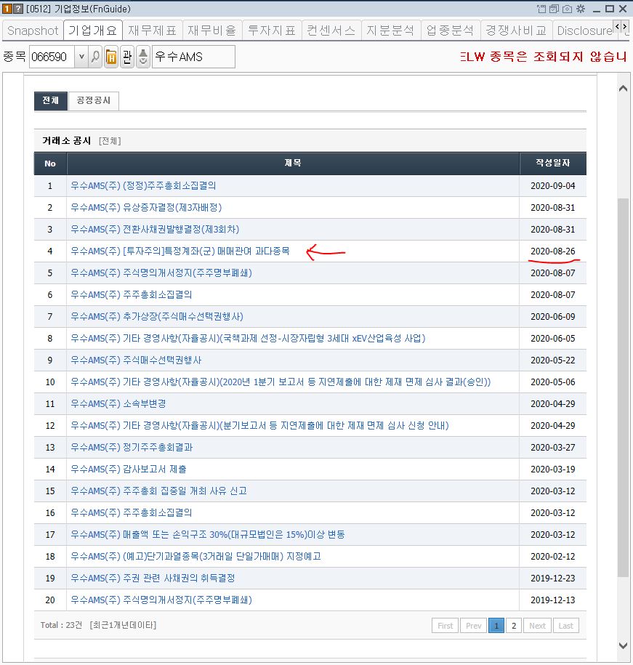Maximize the 기업정보 window

coord(610,9)
